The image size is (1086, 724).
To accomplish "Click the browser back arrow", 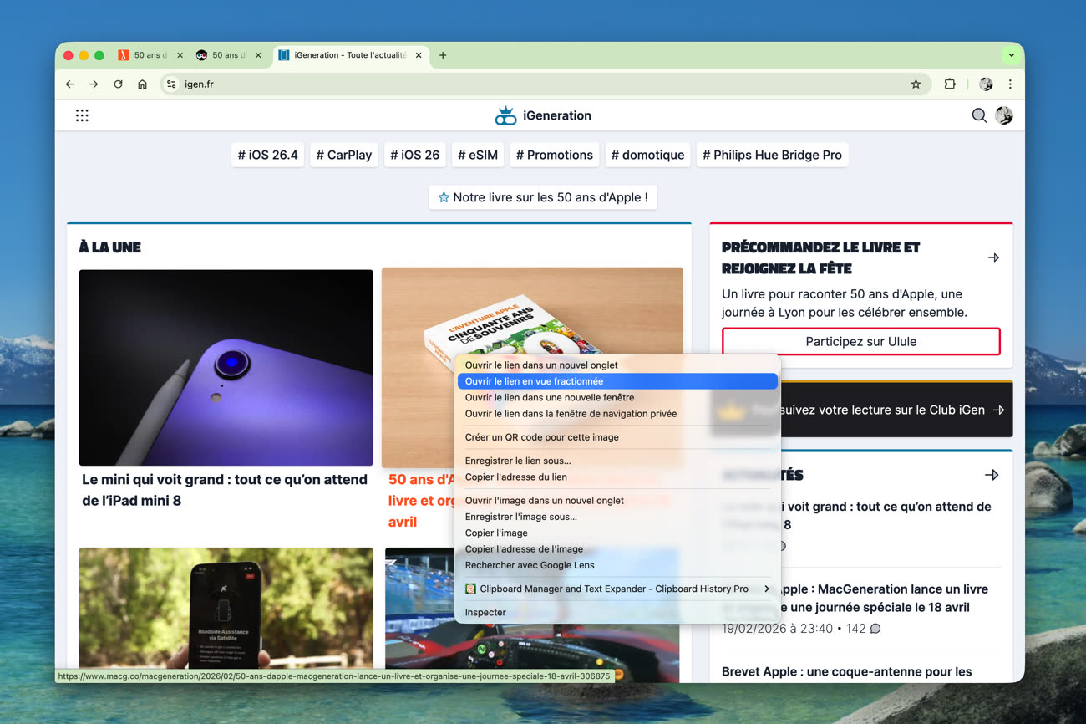I will point(70,84).
